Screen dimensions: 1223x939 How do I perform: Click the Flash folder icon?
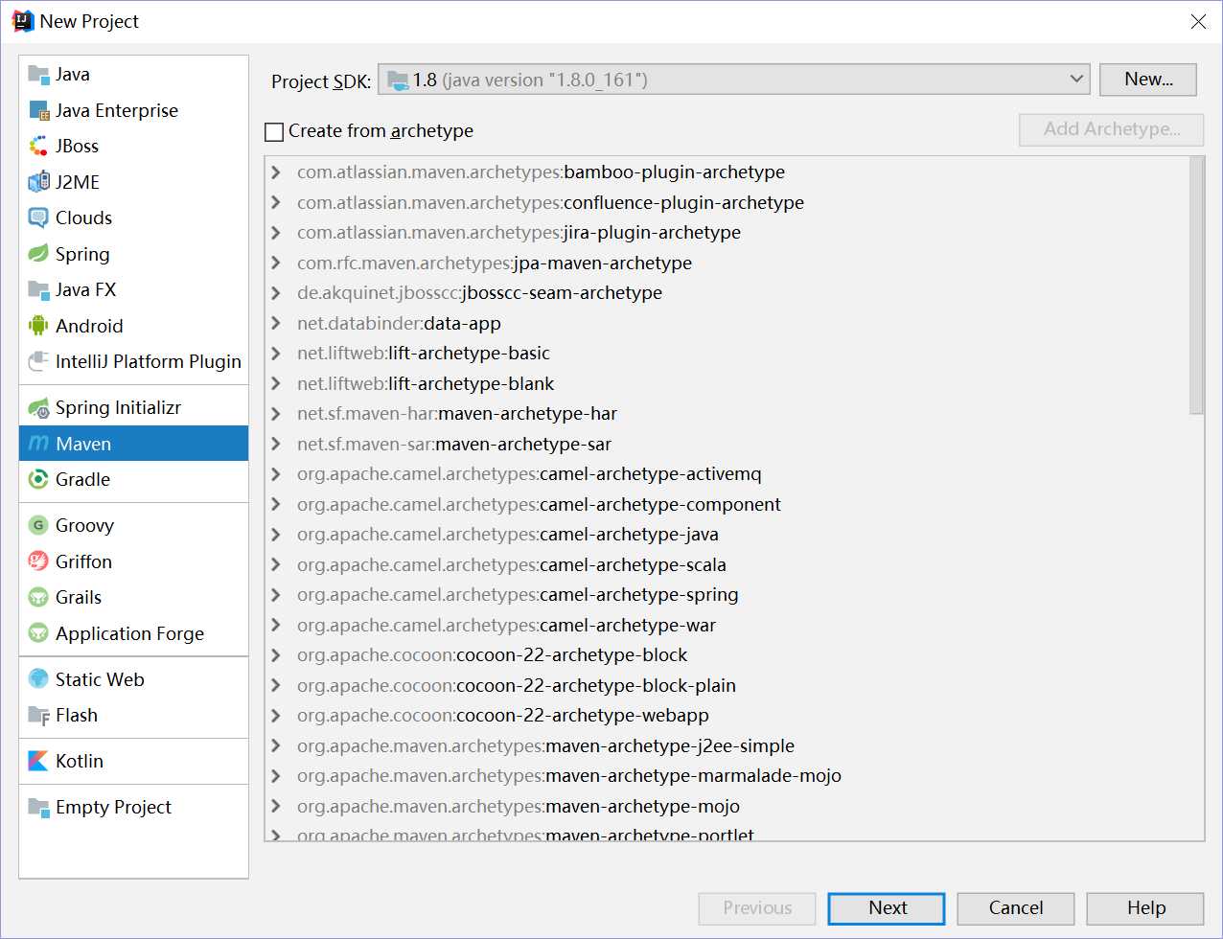click(x=38, y=716)
